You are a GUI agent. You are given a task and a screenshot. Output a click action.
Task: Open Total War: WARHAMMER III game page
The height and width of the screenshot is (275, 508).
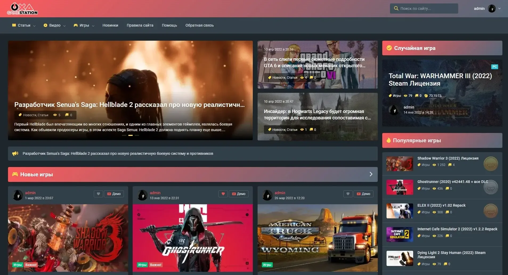click(x=440, y=80)
